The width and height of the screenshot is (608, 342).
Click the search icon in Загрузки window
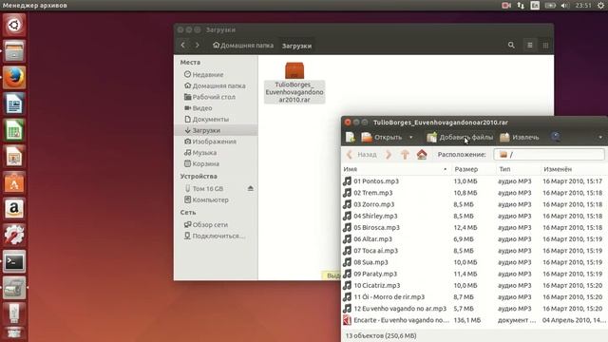(x=511, y=45)
